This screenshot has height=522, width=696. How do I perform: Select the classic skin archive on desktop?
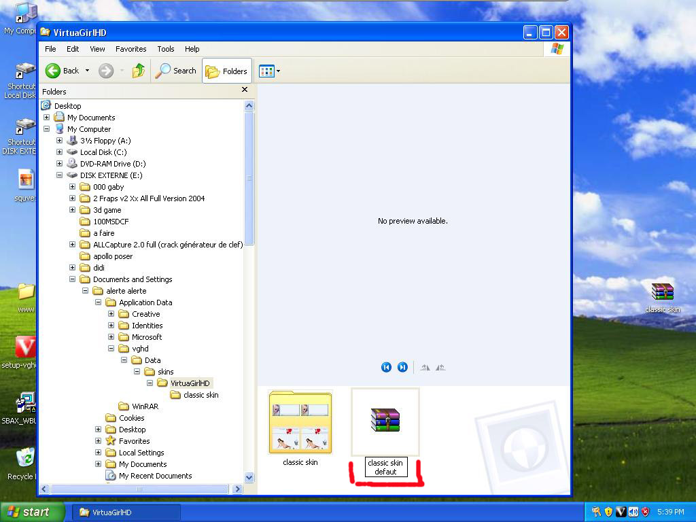point(662,298)
